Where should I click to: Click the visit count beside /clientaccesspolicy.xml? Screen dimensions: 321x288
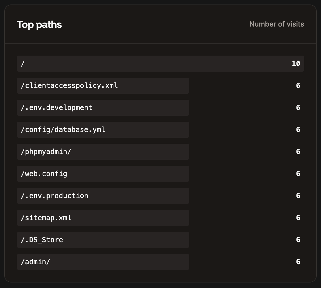pyautogui.click(x=298, y=85)
